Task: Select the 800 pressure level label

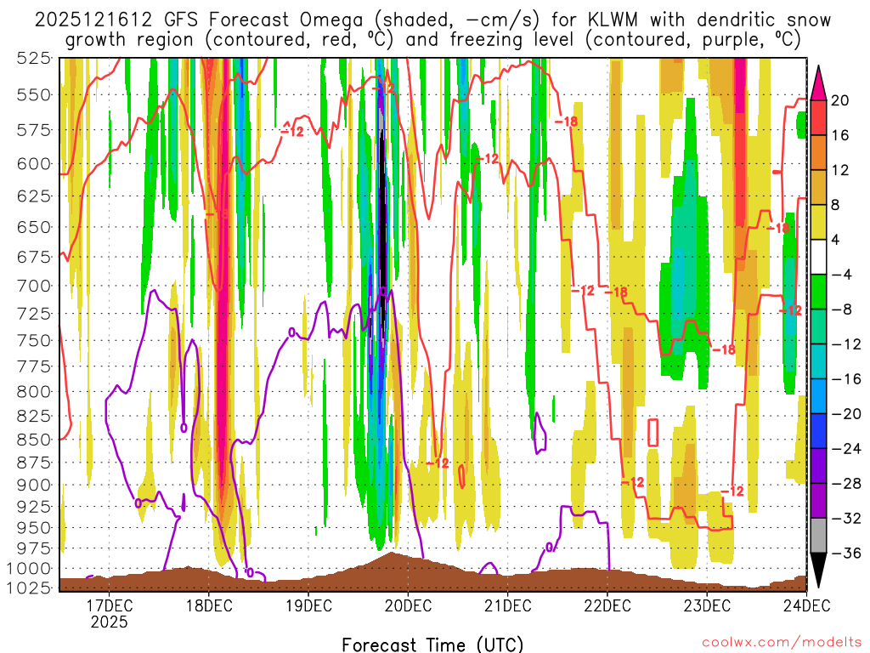Action: pyautogui.click(x=33, y=392)
